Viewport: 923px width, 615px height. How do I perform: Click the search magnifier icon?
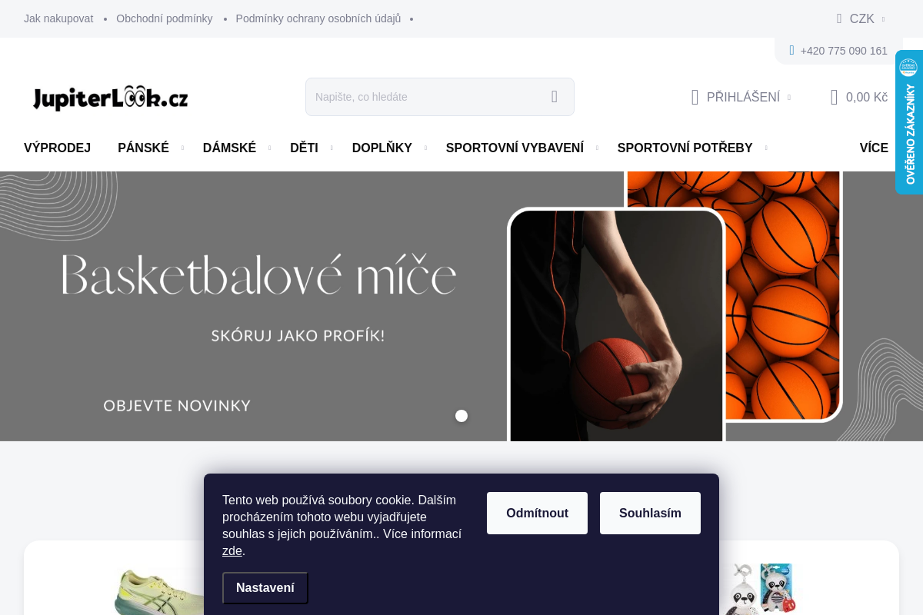[554, 97]
